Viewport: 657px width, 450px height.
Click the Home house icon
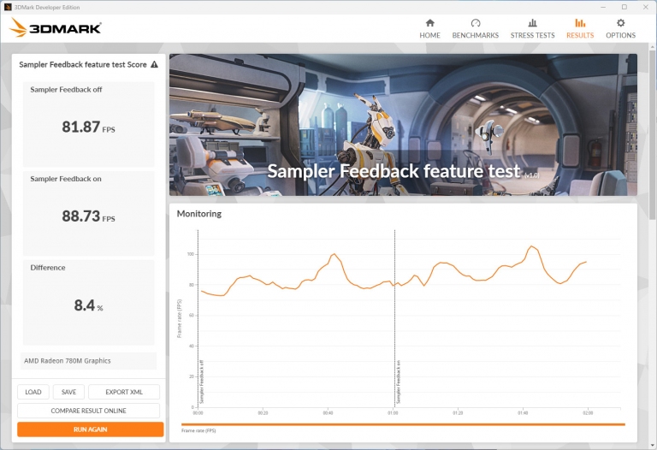(x=430, y=23)
